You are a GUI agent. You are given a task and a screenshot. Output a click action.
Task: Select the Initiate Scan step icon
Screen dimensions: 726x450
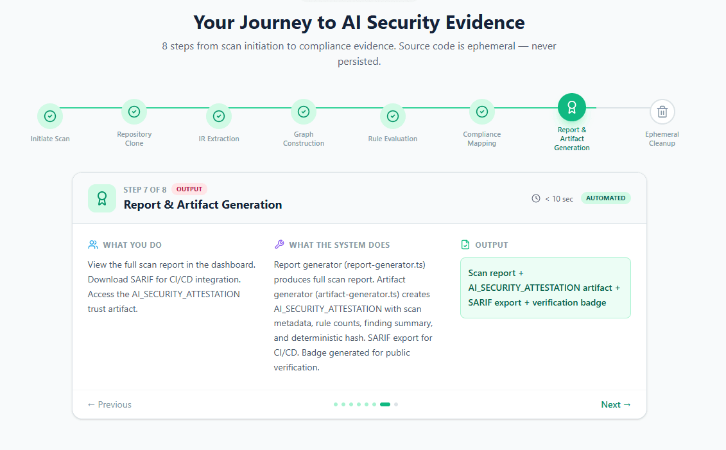point(50,116)
